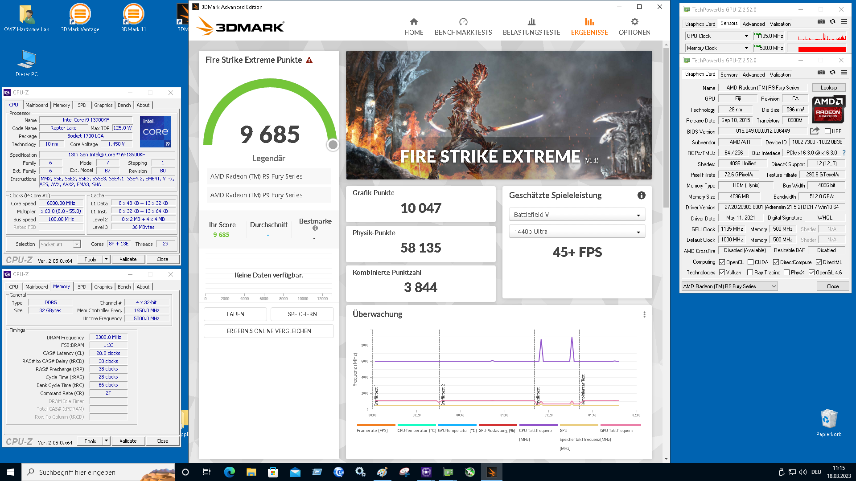
Task: Switch to Validation tab in GPU-Z Graphics Card window
Action: [780, 75]
